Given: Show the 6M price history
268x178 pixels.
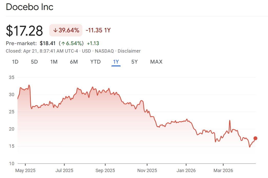Looking at the screenshot, I should point(74,62).
